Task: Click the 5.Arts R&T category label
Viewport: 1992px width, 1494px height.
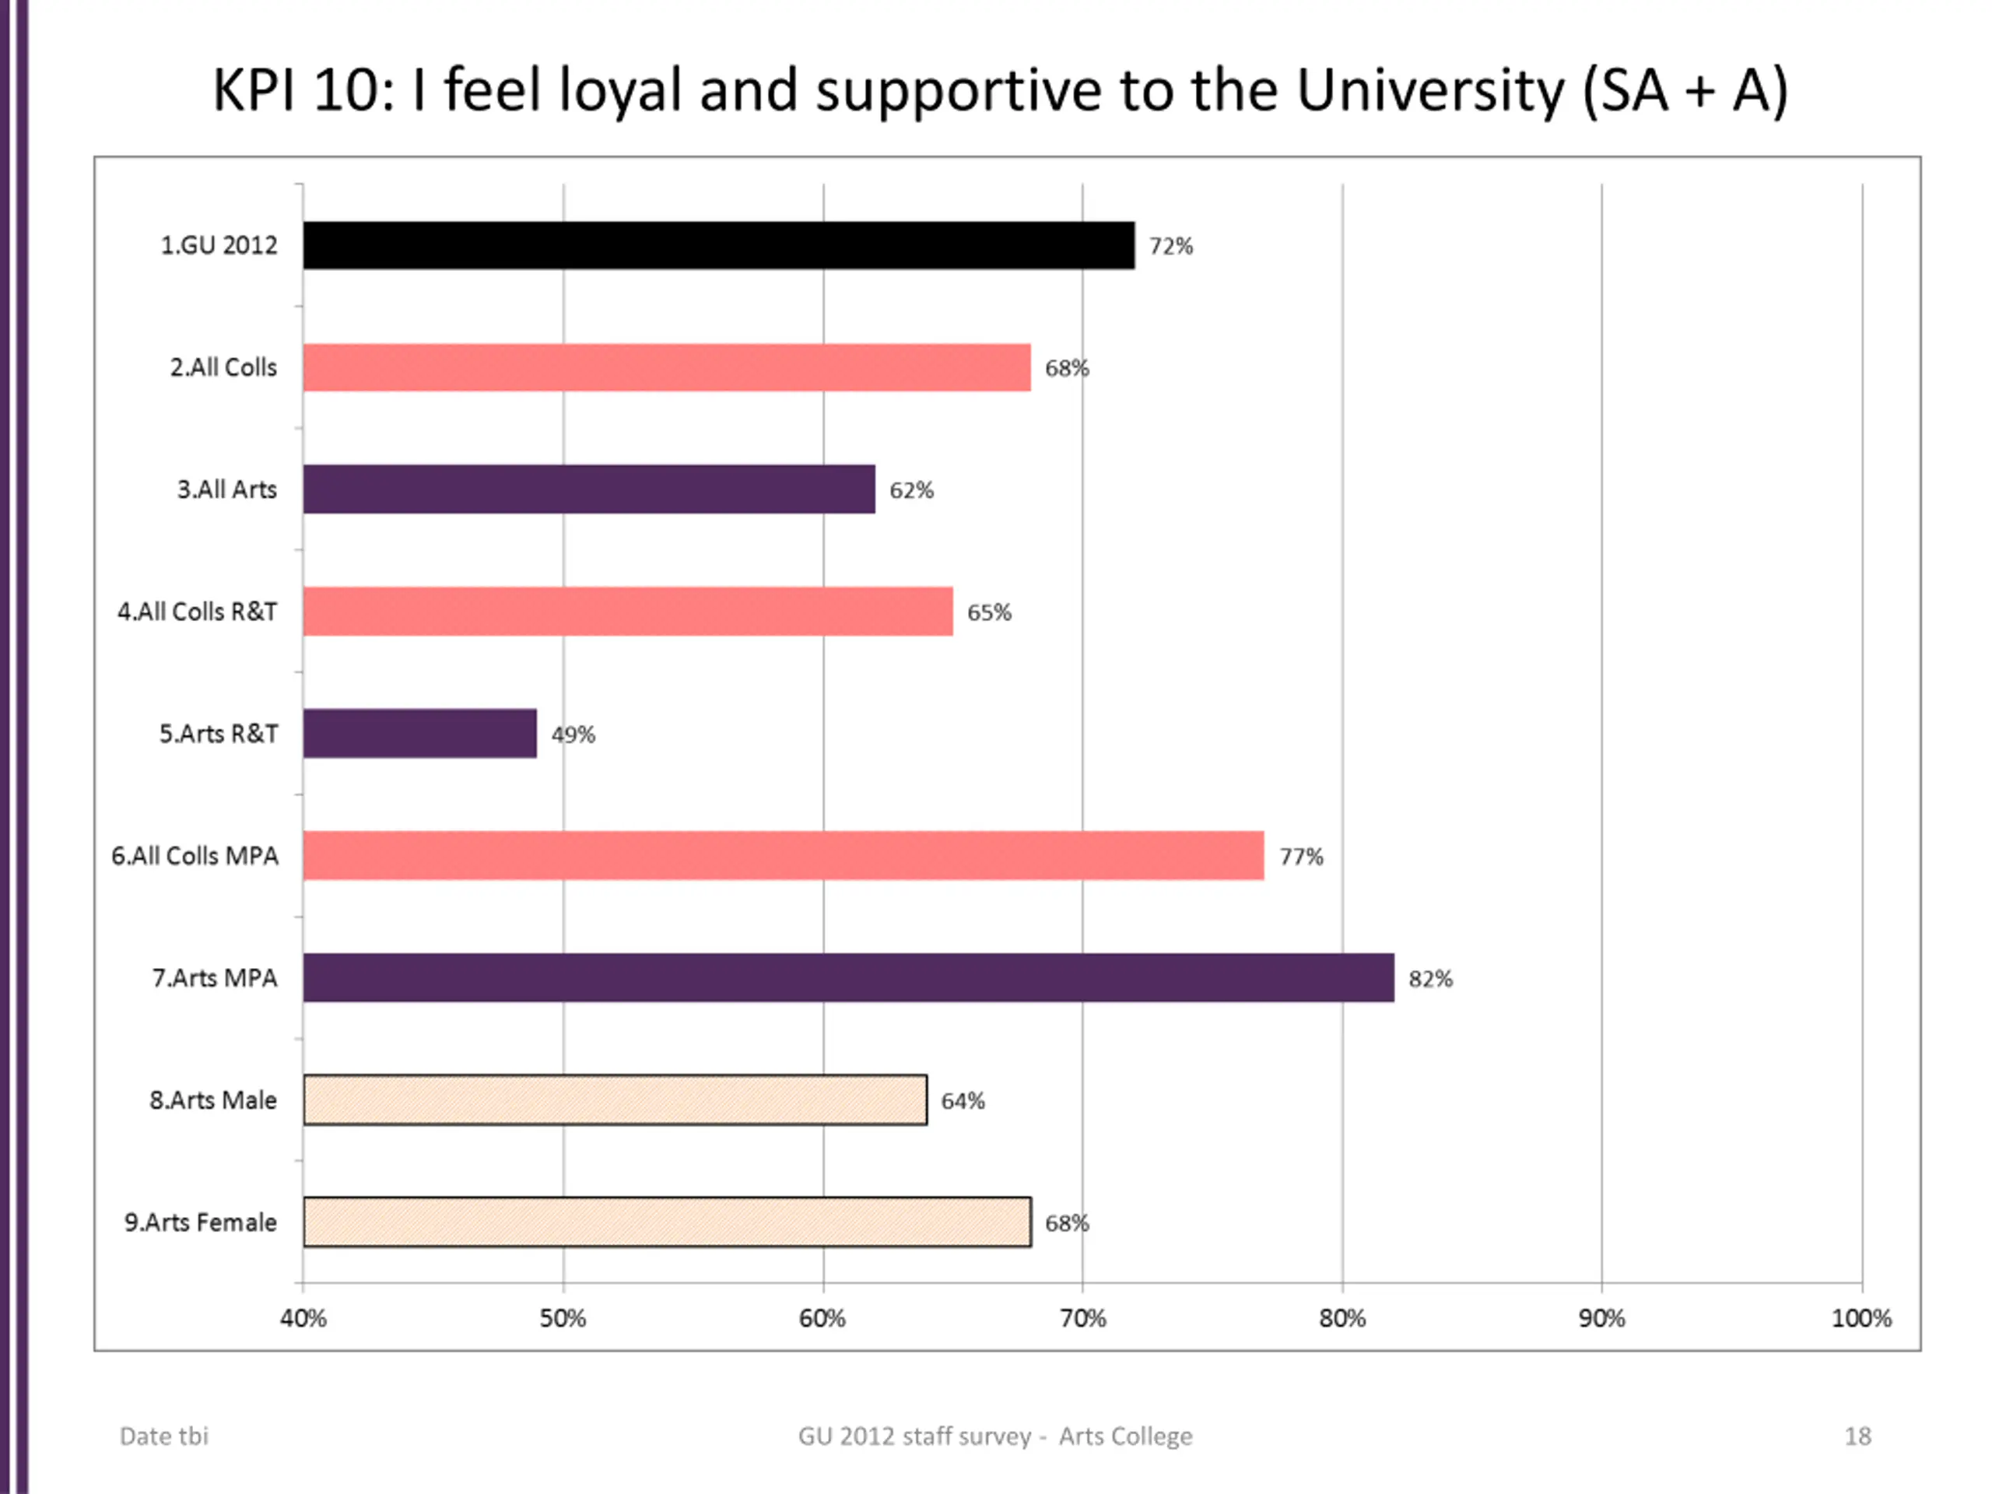Action: tap(219, 734)
